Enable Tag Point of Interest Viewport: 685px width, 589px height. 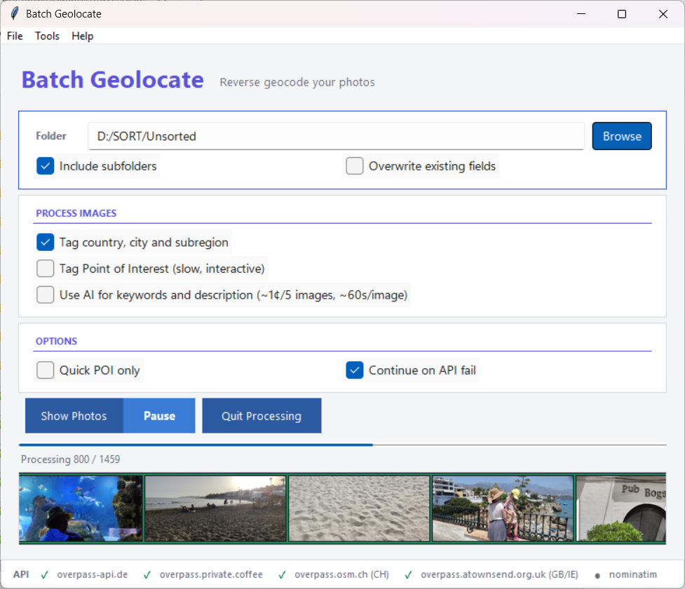tap(45, 269)
